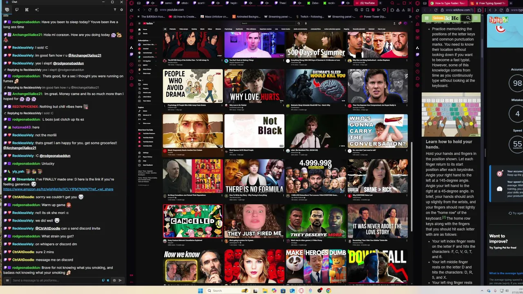
Task: Expand the bookmarks overflow chevron
Action: pos(410,17)
